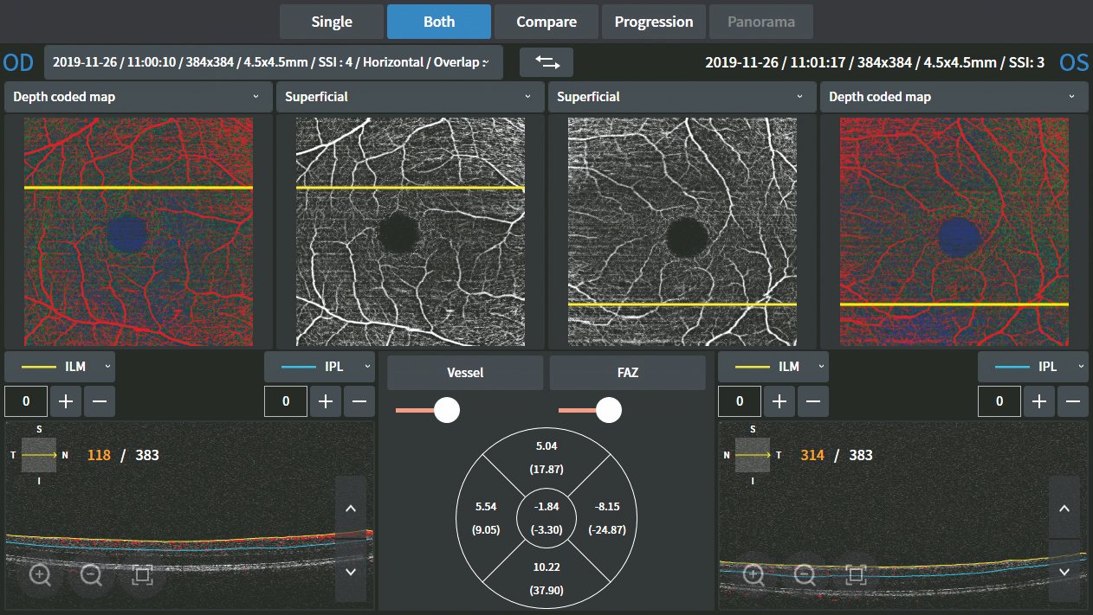Decrease the OS IPL offset with minus
1093x615 pixels.
click(1072, 401)
